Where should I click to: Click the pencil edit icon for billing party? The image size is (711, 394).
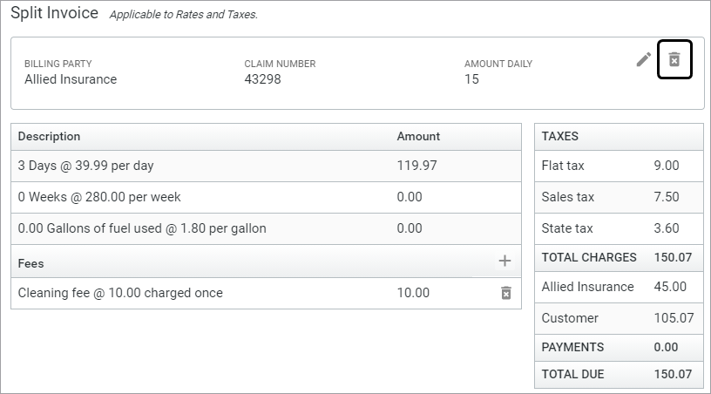(644, 59)
